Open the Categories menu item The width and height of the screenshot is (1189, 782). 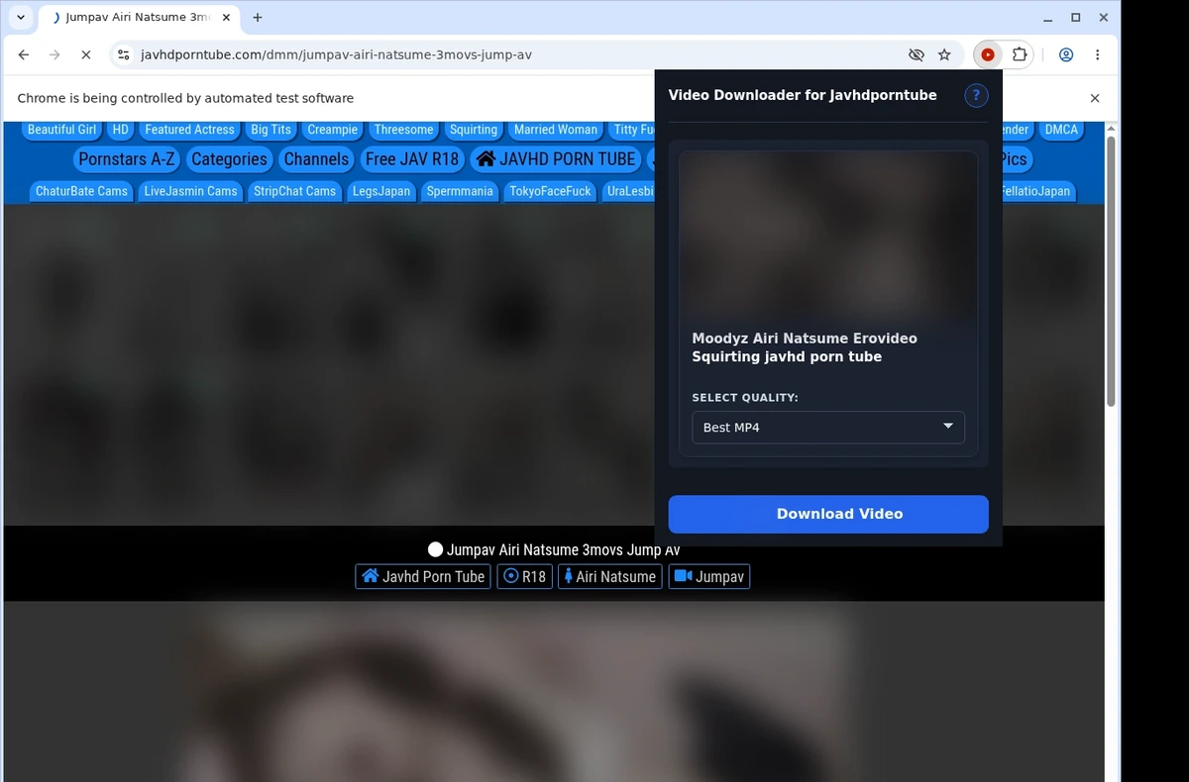229,158
